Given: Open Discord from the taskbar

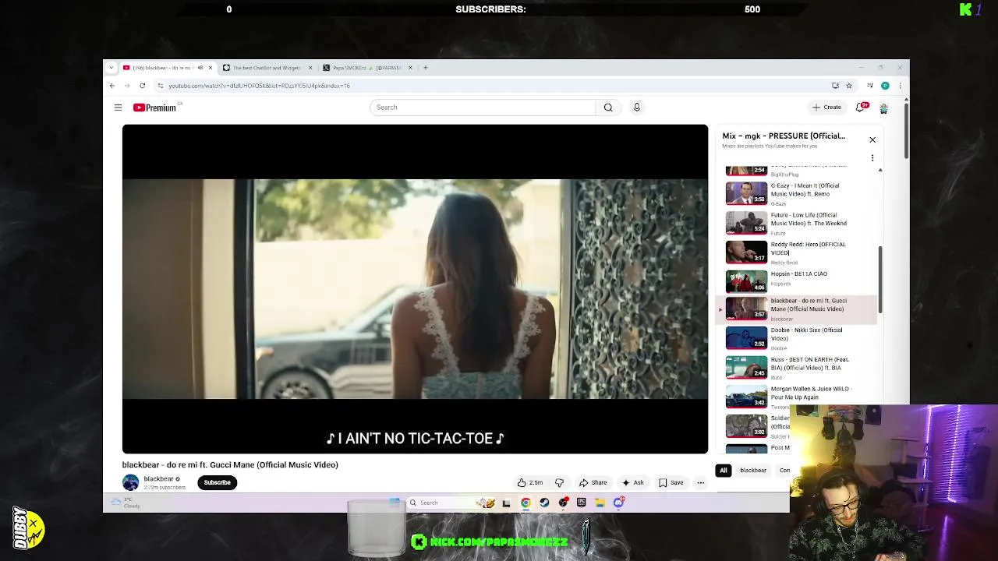Looking at the screenshot, I should (618, 503).
